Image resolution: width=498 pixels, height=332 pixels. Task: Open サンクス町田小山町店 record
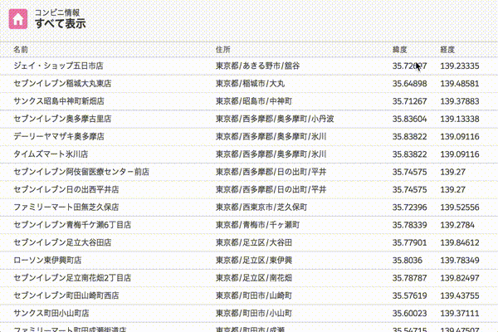tap(51, 313)
